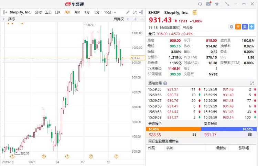Switch to 1分 one-minute chart
The height and width of the screenshot is (166, 258).
(87, 12)
